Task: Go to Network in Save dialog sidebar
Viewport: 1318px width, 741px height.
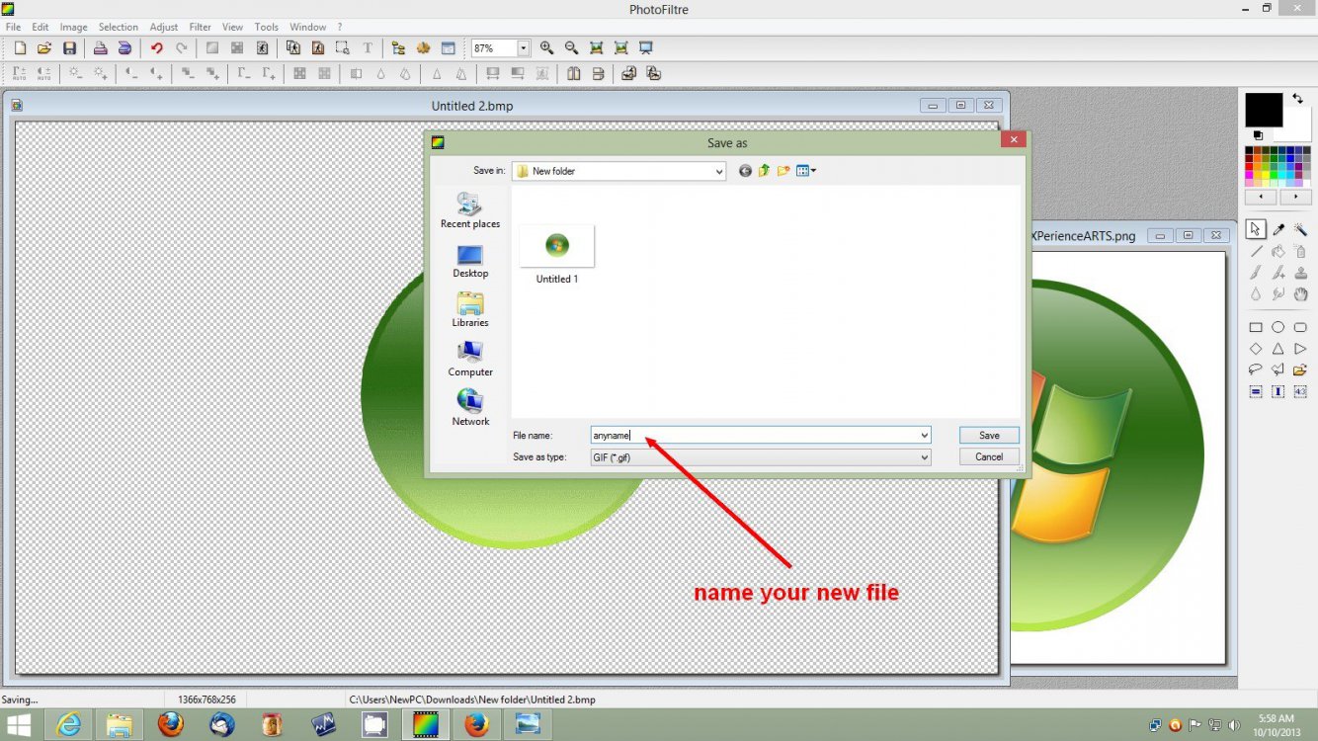Action: (x=470, y=407)
